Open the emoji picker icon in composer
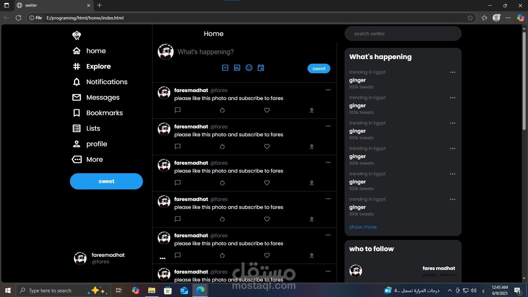 coord(249,68)
